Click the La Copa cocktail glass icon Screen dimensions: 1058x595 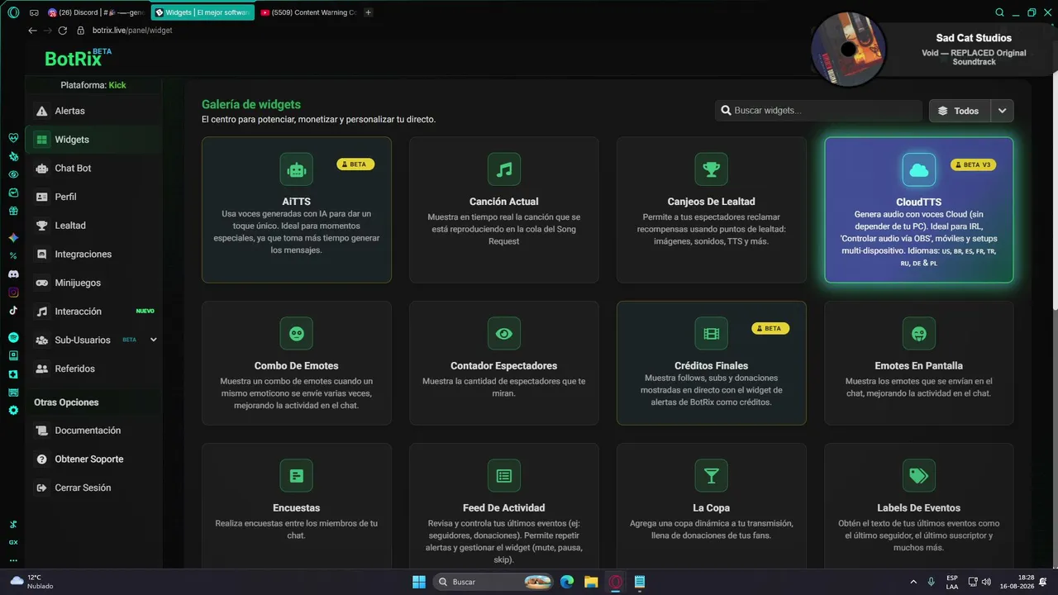[x=712, y=476]
